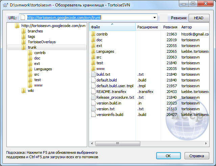Image resolution: width=216 pixels, height=166 pixels.
Task: Open help with the Справка button
Action: click(x=197, y=156)
